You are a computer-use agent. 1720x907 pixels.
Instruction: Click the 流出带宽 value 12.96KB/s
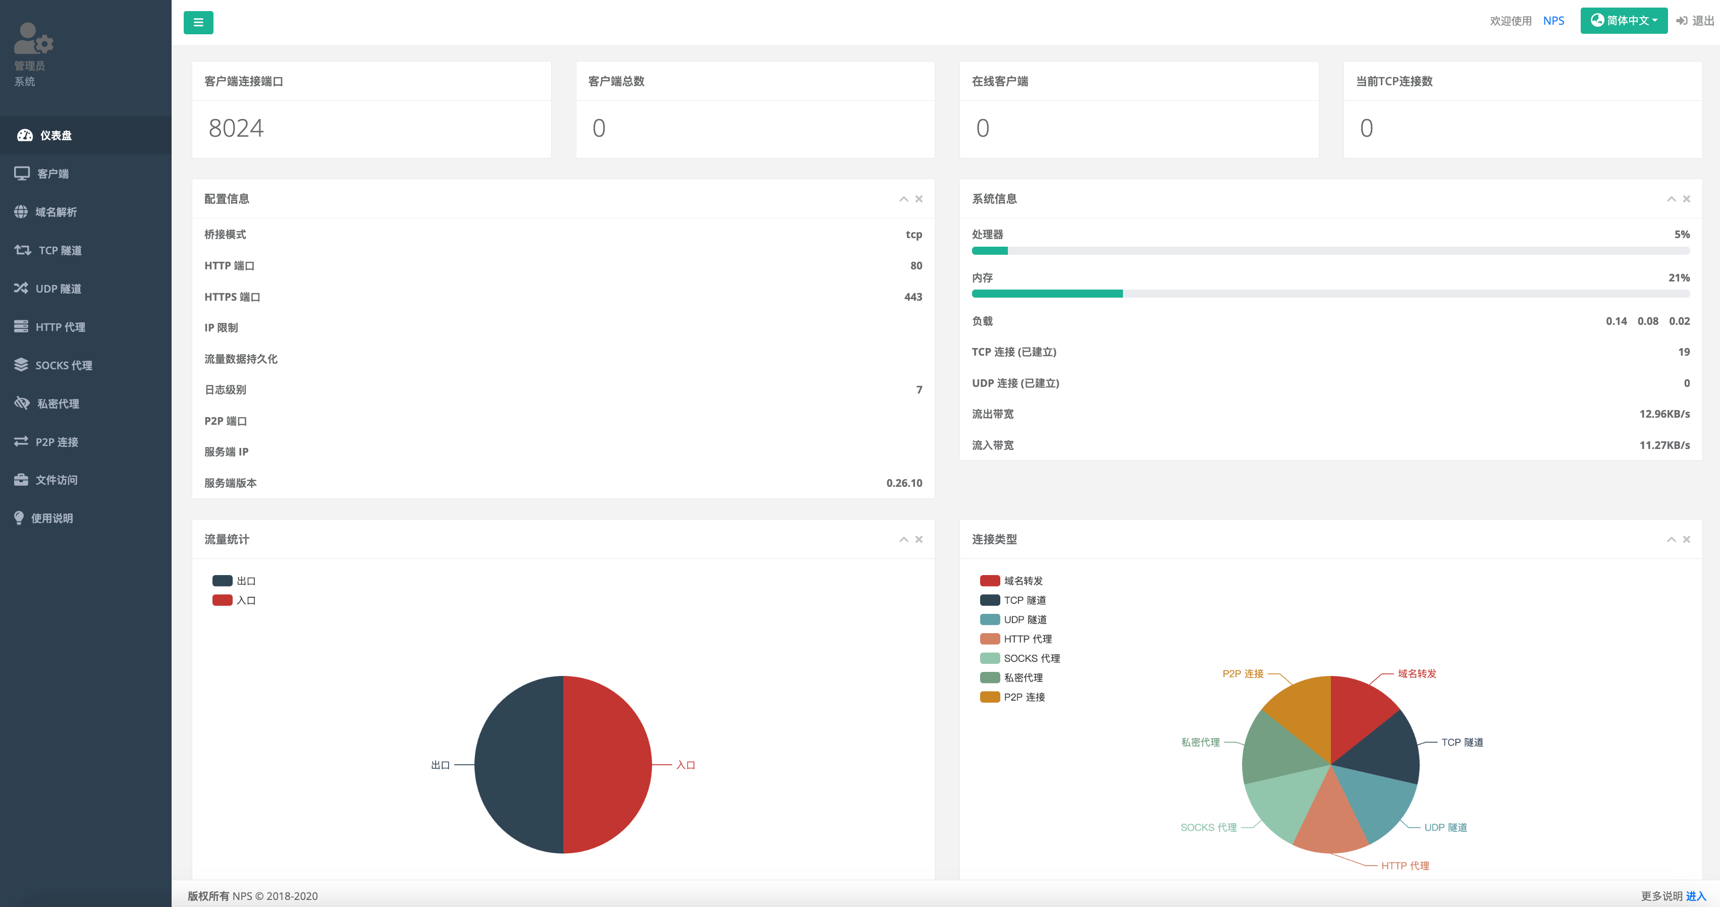point(1664,414)
